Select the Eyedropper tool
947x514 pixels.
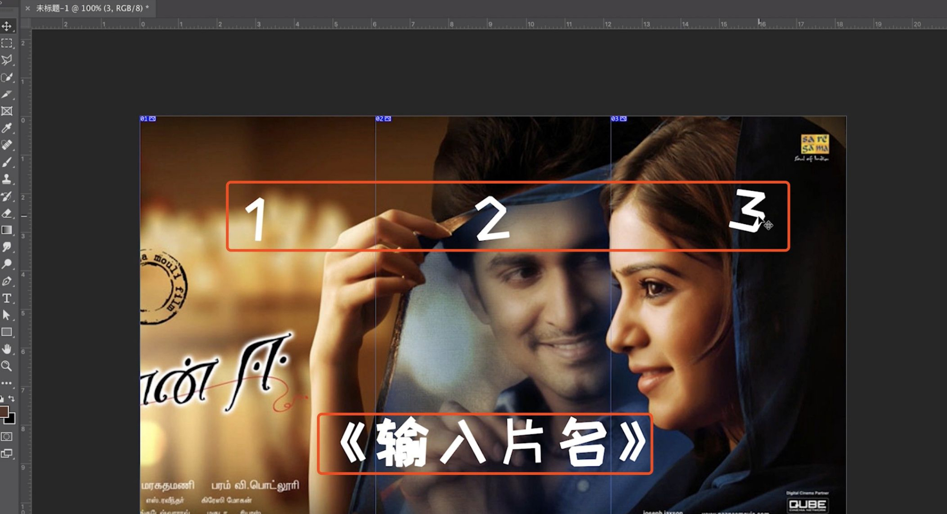tap(7, 128)
